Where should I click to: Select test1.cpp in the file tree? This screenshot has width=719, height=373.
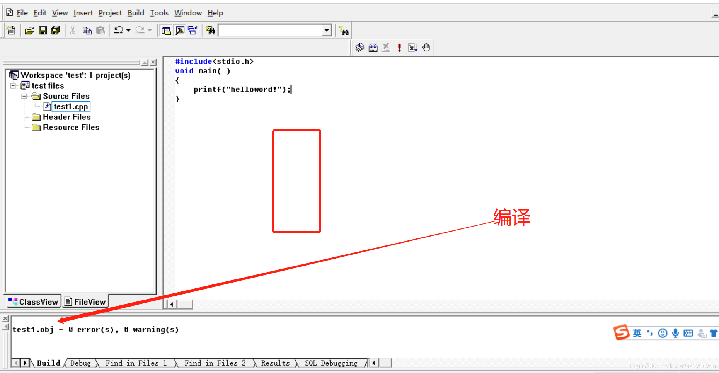pyautogui.click(x=71, y=106)
